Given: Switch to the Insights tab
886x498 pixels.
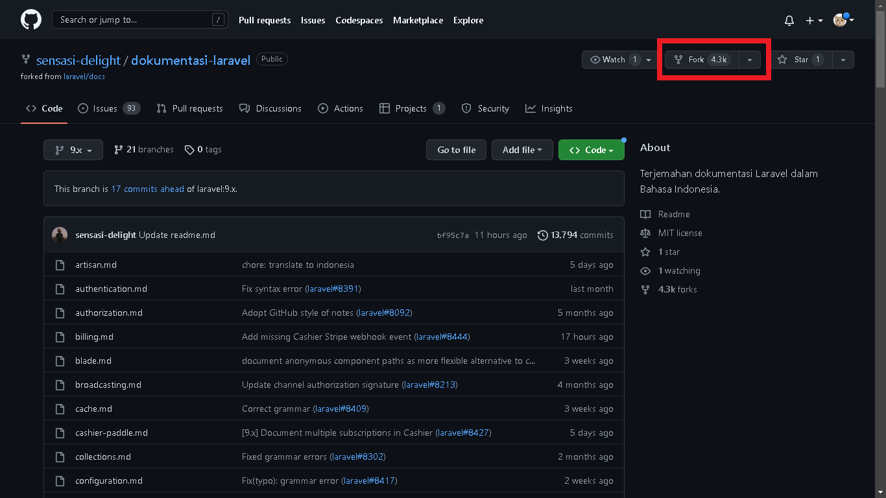Looking at the screenshot, I should pyautogui.click(x=549, y=108).
